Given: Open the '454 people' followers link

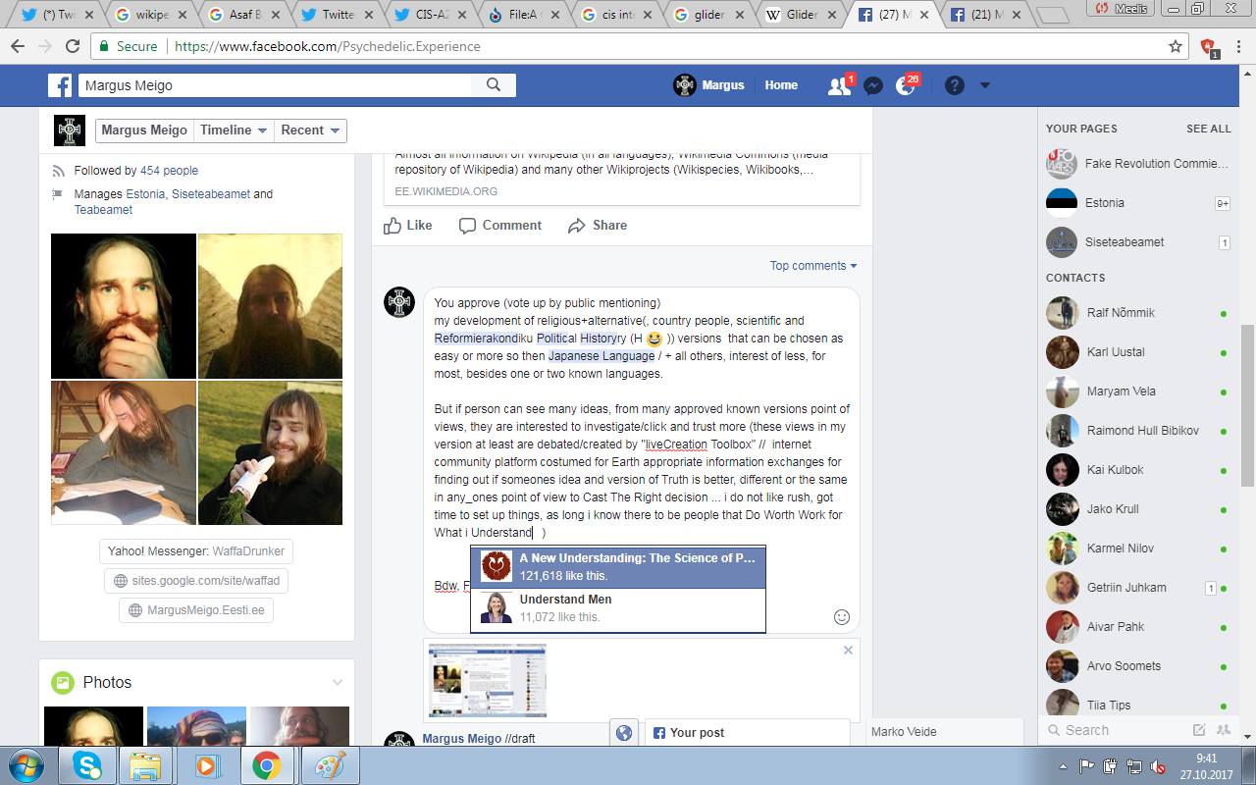Looking at the screenshot, I should pyautogui.click(x=169, y=171).
